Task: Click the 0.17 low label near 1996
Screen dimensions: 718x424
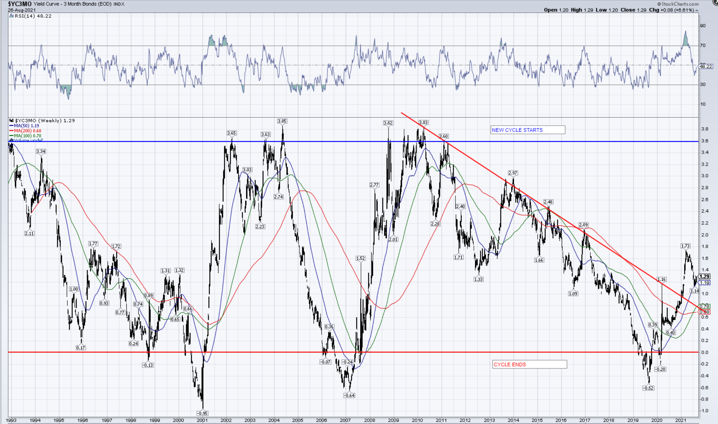Action: [x=81, y=348]
